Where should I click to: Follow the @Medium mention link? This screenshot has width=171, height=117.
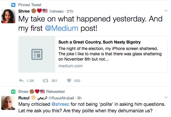point(62,28)
